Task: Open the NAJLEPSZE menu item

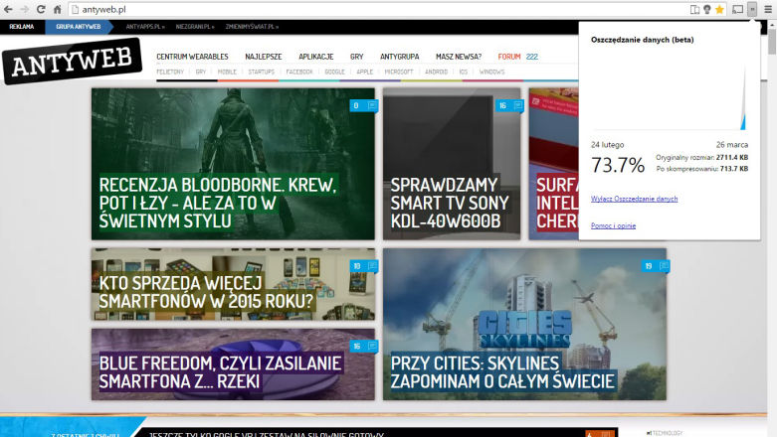Action: (263, 57)
